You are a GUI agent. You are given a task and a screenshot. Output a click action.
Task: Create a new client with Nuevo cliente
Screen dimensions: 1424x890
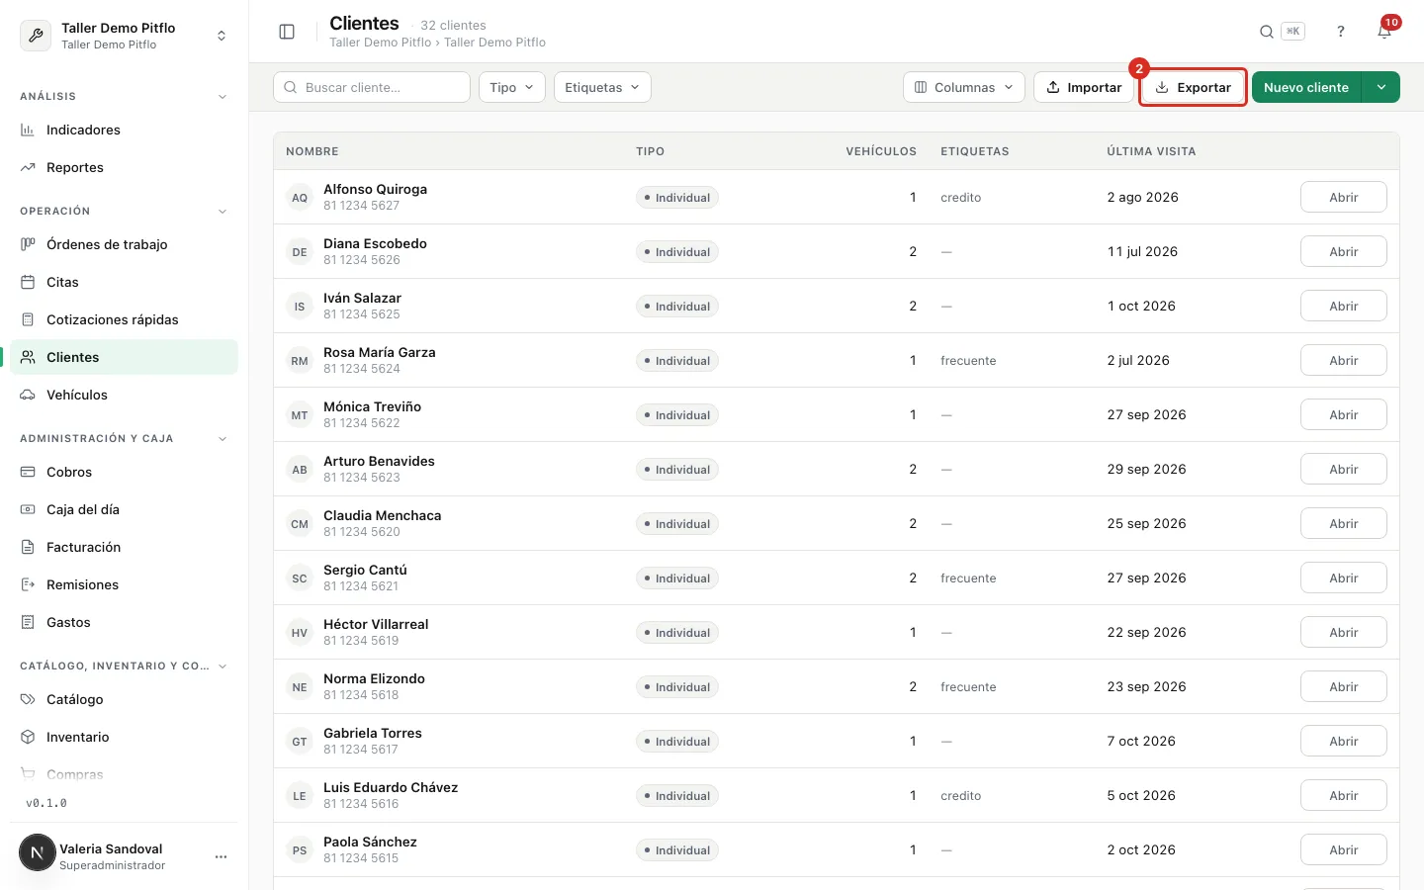[1306, 87]
